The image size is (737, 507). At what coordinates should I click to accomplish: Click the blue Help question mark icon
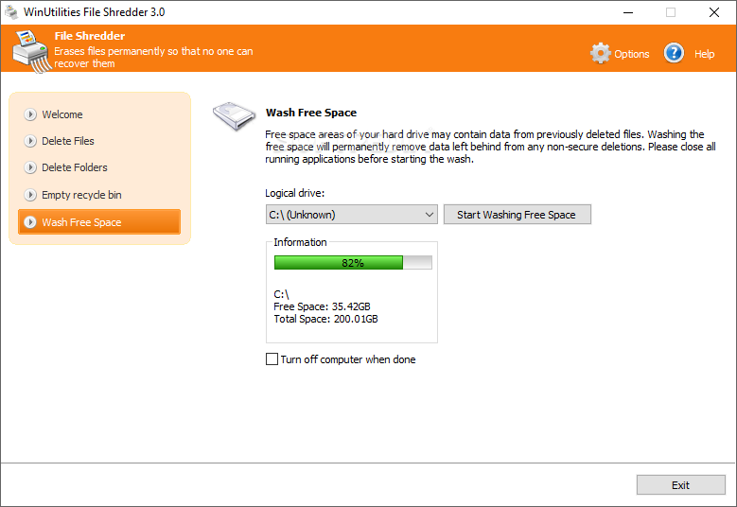[674, 53]
